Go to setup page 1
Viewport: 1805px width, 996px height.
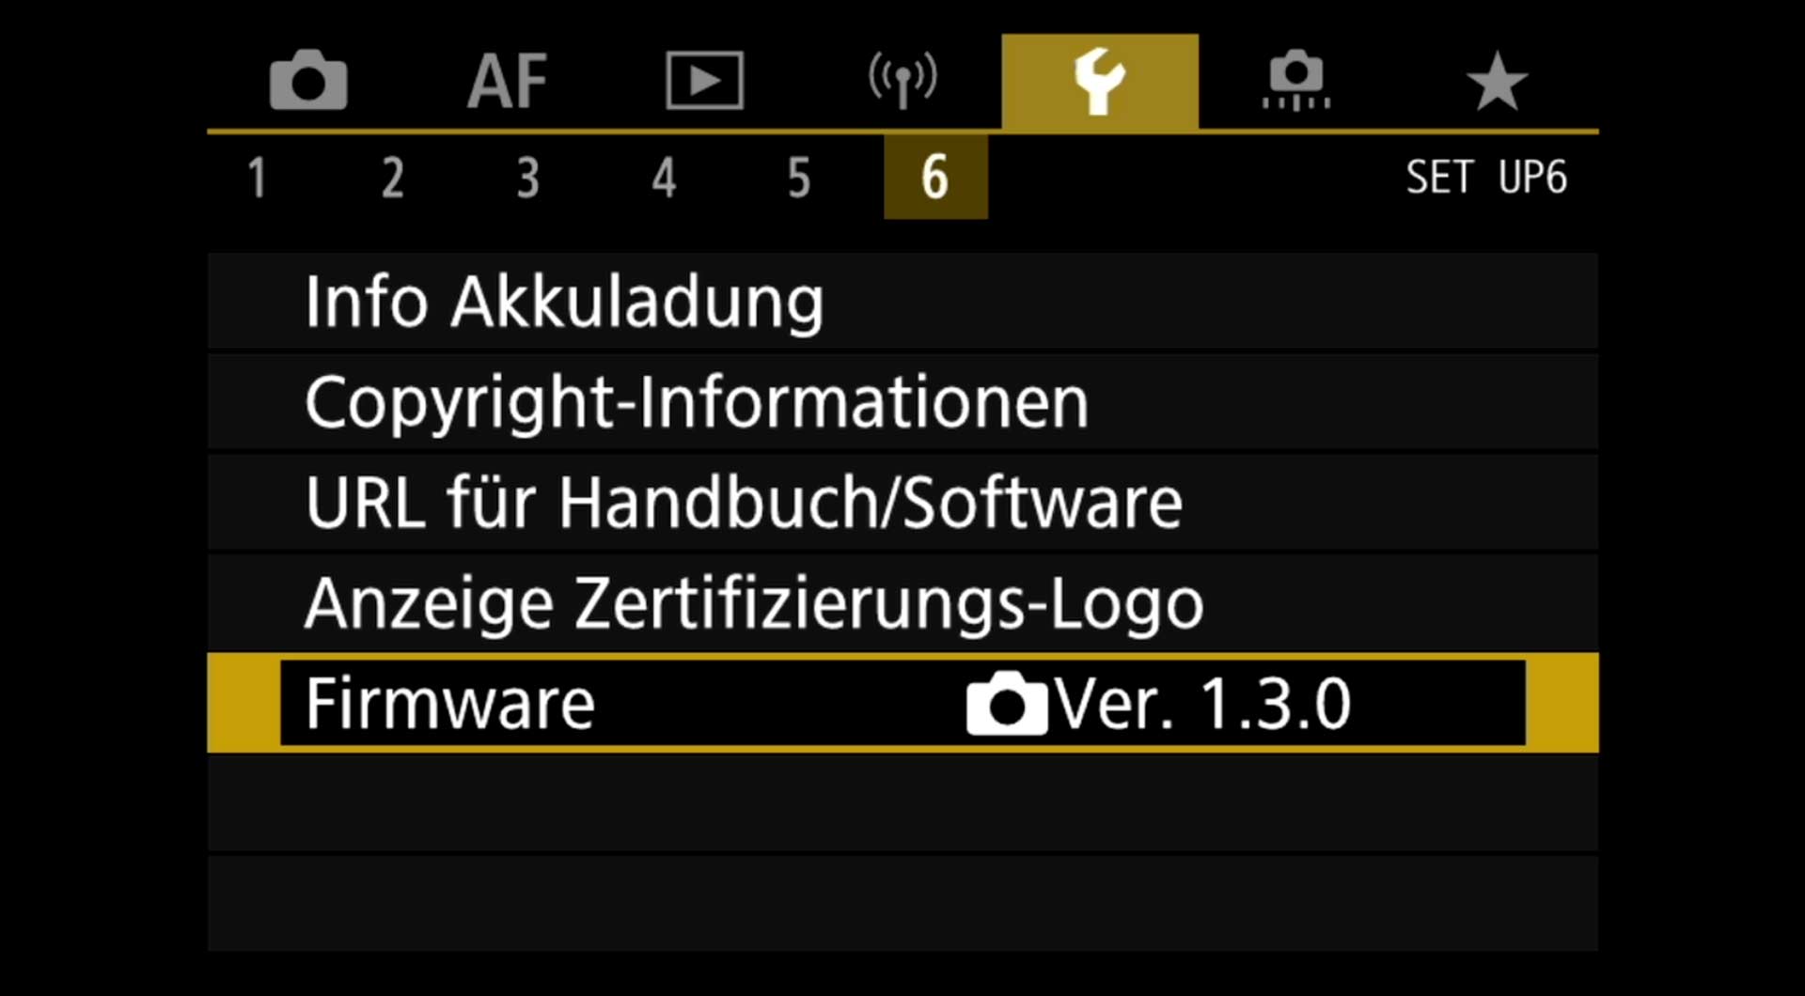click(x=257, y=178)
